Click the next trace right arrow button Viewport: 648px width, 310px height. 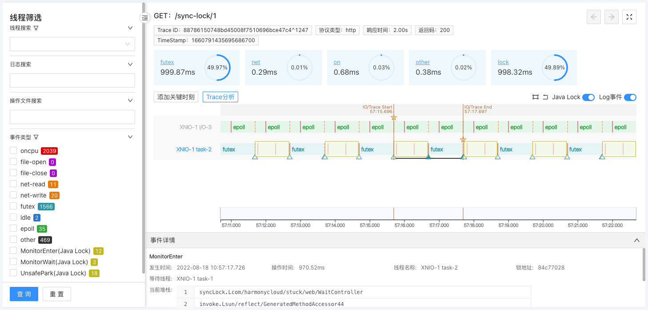point(612,17)
